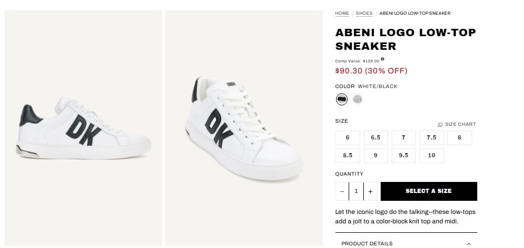The image size is (524, 248).
Task: Choose the grey color swatch
Action: [358, 99]
